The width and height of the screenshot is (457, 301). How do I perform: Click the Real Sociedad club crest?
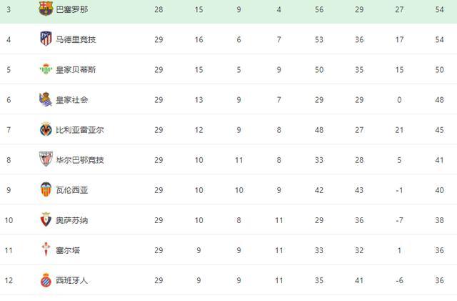pyautogui.click(x=46, y=99)
